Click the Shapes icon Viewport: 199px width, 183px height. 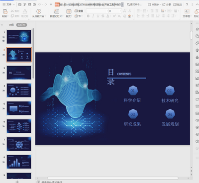pyautogui.click(x=197, y=11)
